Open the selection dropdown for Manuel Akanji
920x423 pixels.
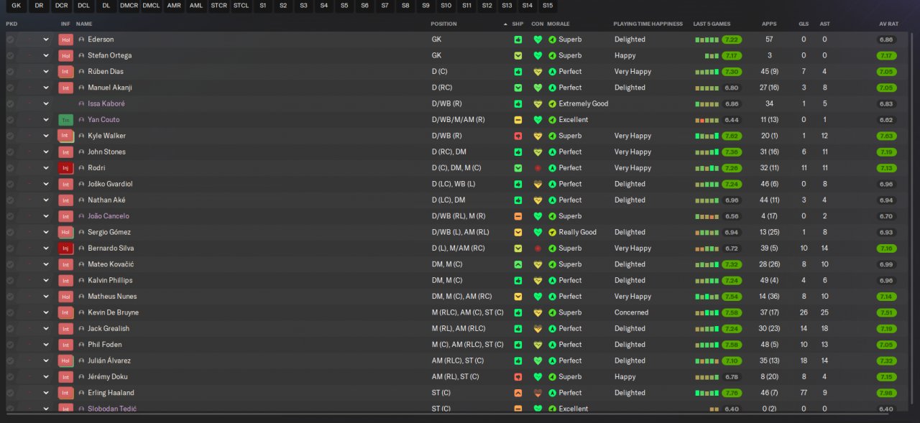point(46,88)
